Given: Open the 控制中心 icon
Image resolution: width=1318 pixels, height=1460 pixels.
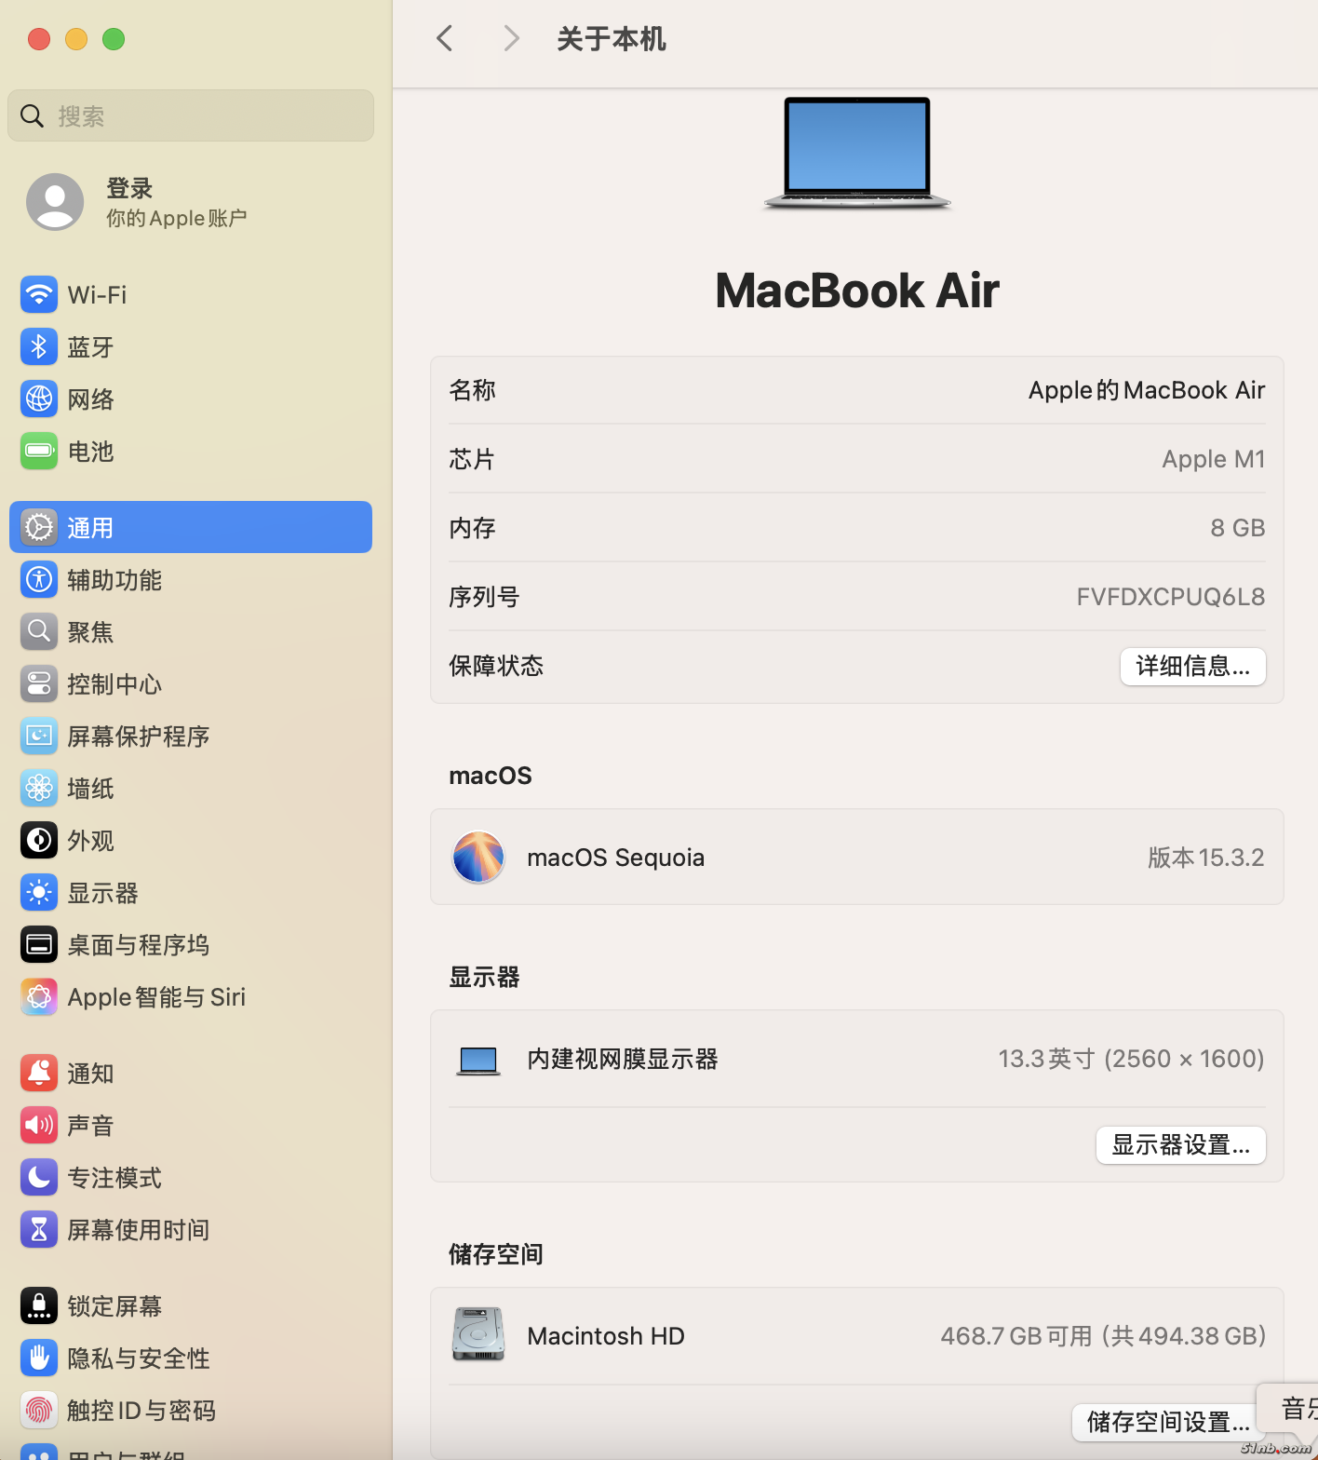Looking at the screenshot, I should 39,684.
